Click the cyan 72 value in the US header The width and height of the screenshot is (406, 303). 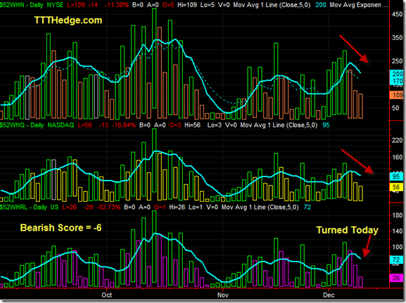tap(307, 207)
